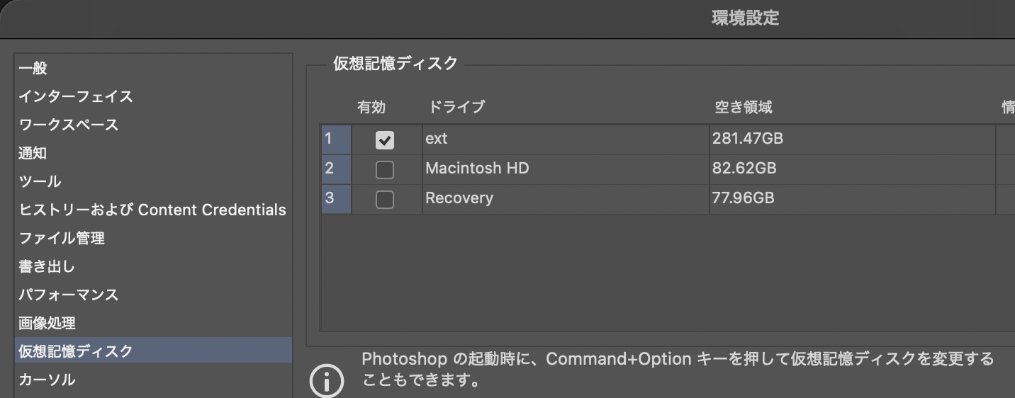Click the 有効 column header

tap(371, 107)
